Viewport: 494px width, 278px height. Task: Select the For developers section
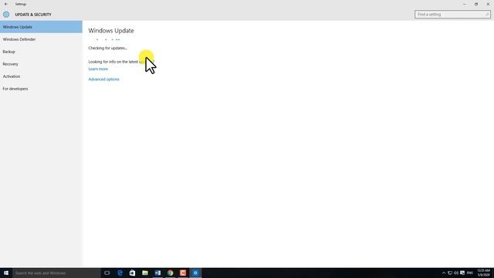click(x=41, y=89)
